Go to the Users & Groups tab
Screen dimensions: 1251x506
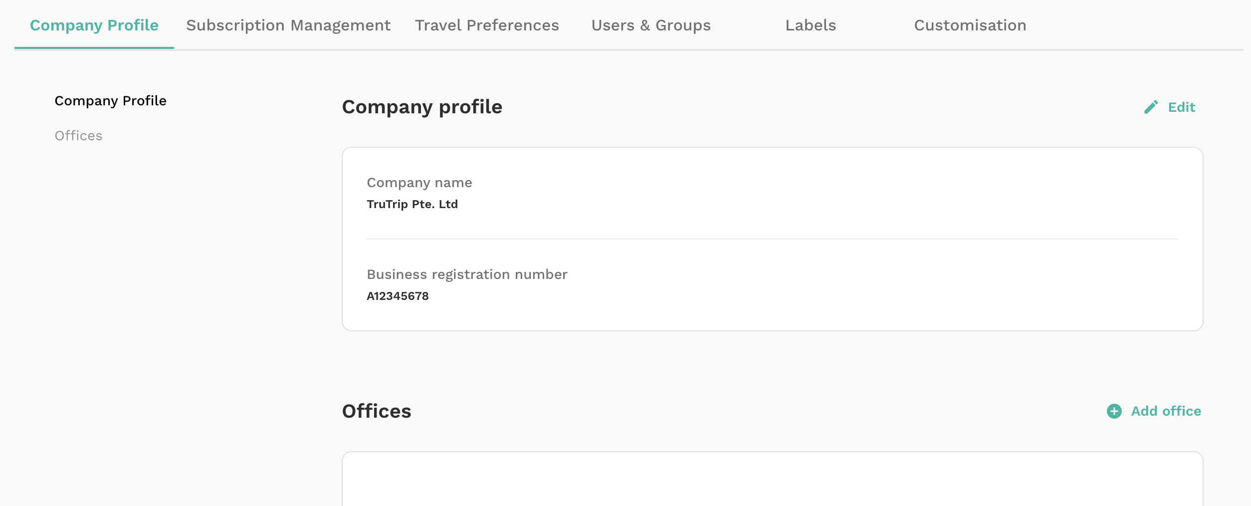tap(651, 25)
